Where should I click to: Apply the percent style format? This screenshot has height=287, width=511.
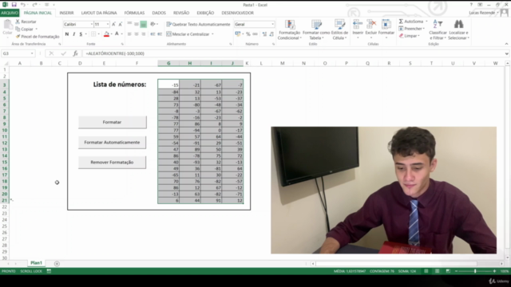(x=248, y=33)
